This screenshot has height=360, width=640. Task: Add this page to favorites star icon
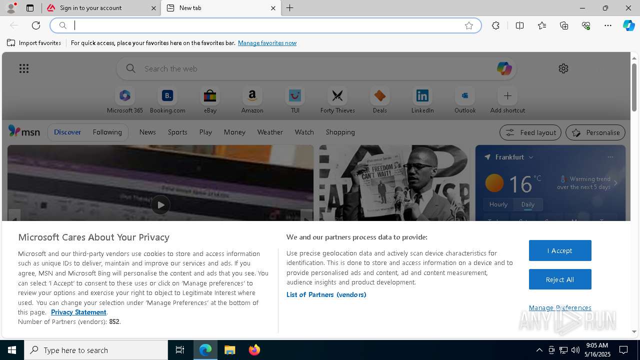469,25
